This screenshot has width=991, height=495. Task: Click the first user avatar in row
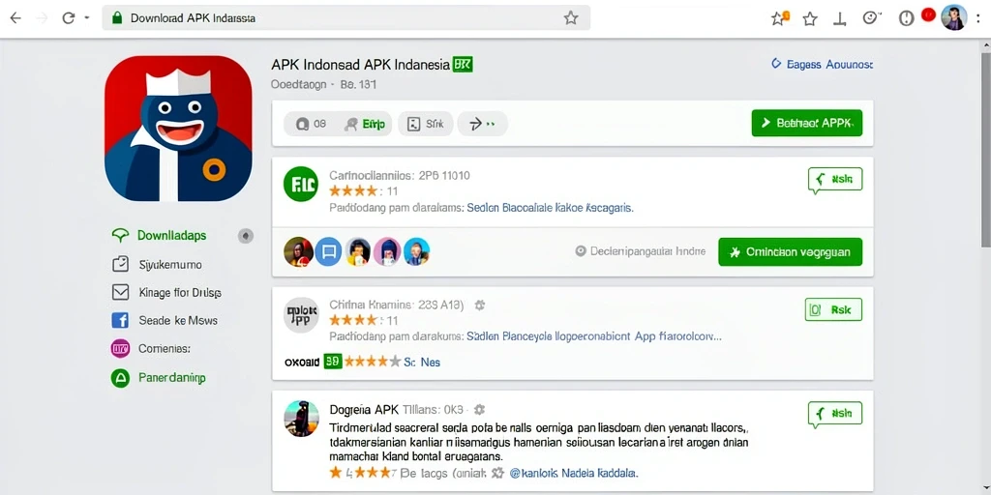299,252
